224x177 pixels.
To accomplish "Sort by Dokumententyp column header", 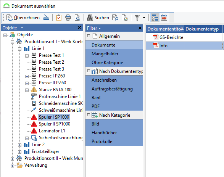I will click(203, 29).
